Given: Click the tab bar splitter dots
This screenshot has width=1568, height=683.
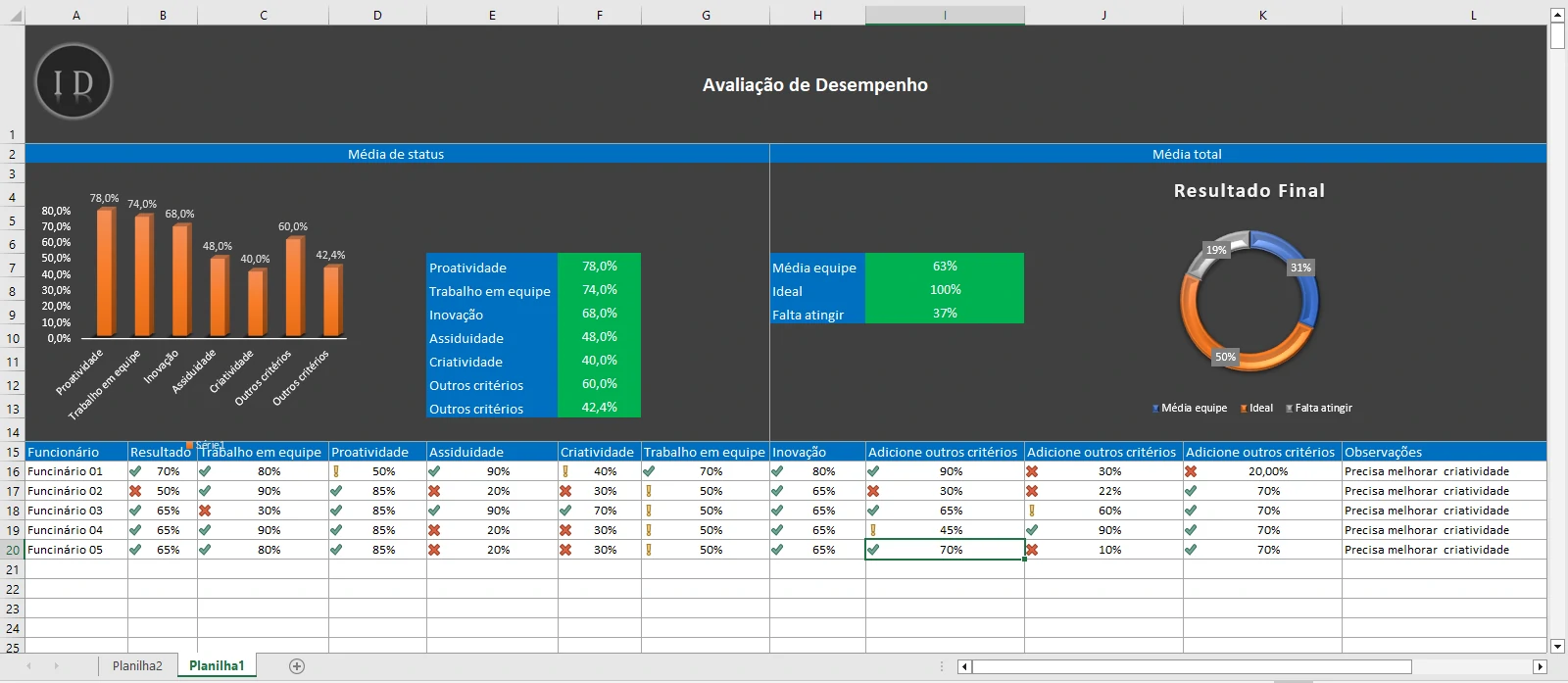Looking at the screenshot, I should click(x=942, y=666).
